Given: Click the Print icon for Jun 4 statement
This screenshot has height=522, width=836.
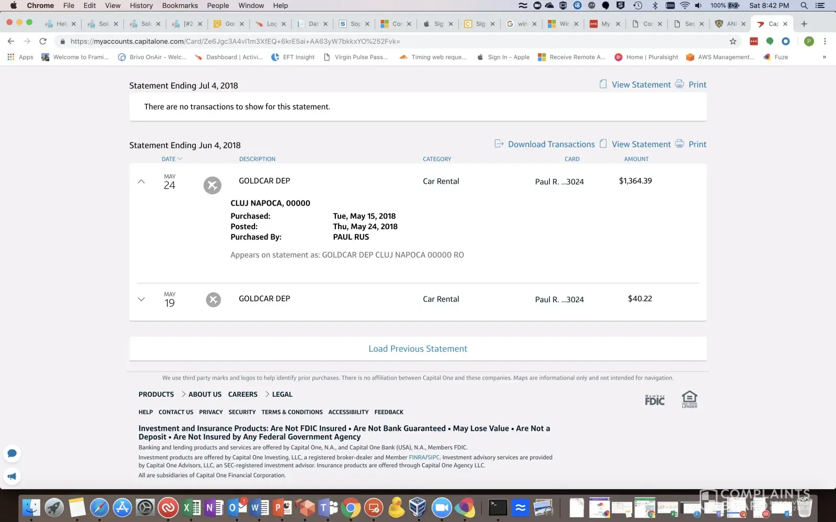Looking at the screenshot, I should [x=679, y=144].
